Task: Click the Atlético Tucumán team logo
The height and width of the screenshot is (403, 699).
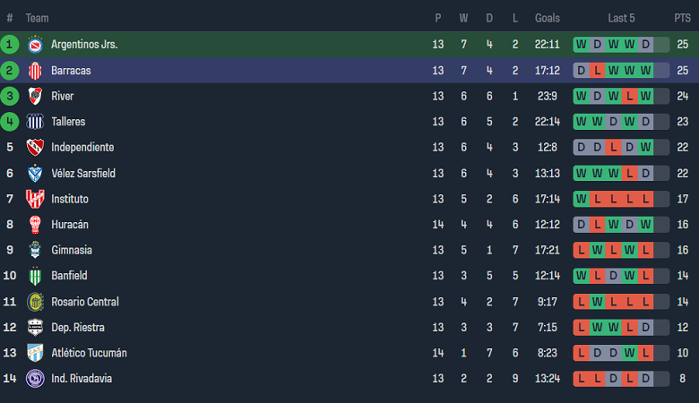Action: click(35, 353)
